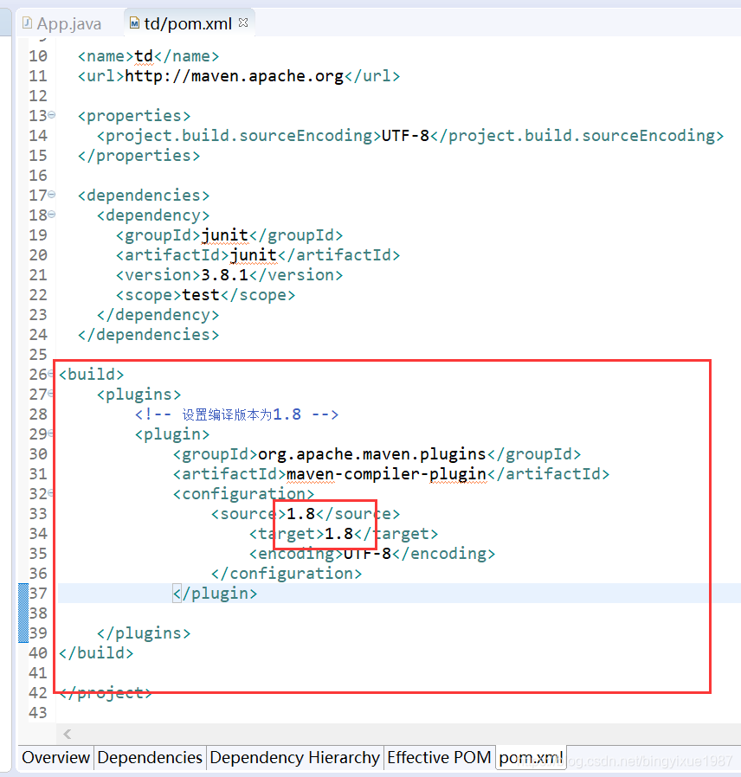Switch to the Dependencies tab
The height and width of the screenshot is (777, 741).
150,757
